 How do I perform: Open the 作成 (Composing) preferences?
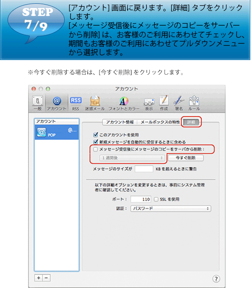[x=164, y=103]
